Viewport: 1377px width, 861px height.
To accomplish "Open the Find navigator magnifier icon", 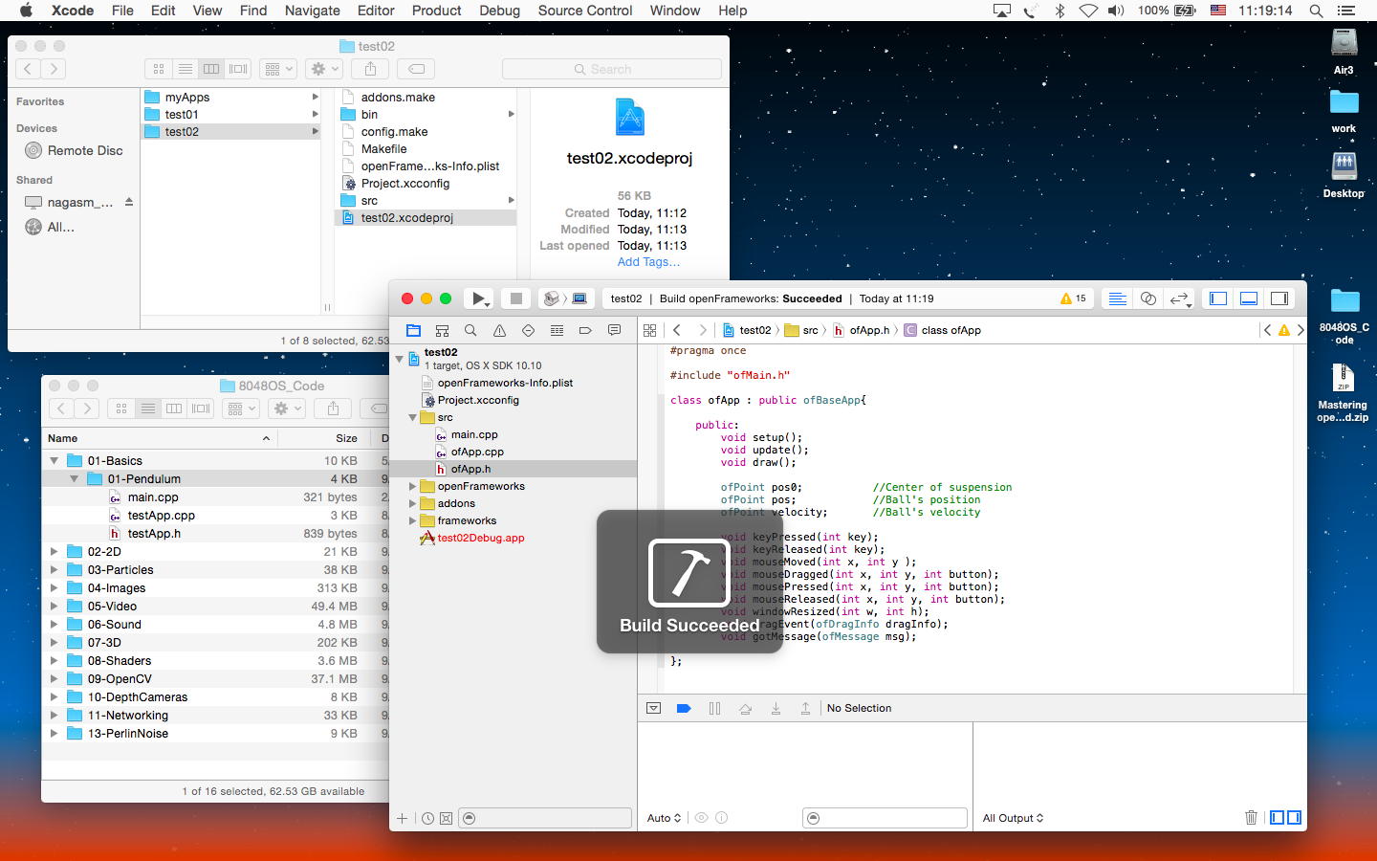I will (x=470, y=330).
